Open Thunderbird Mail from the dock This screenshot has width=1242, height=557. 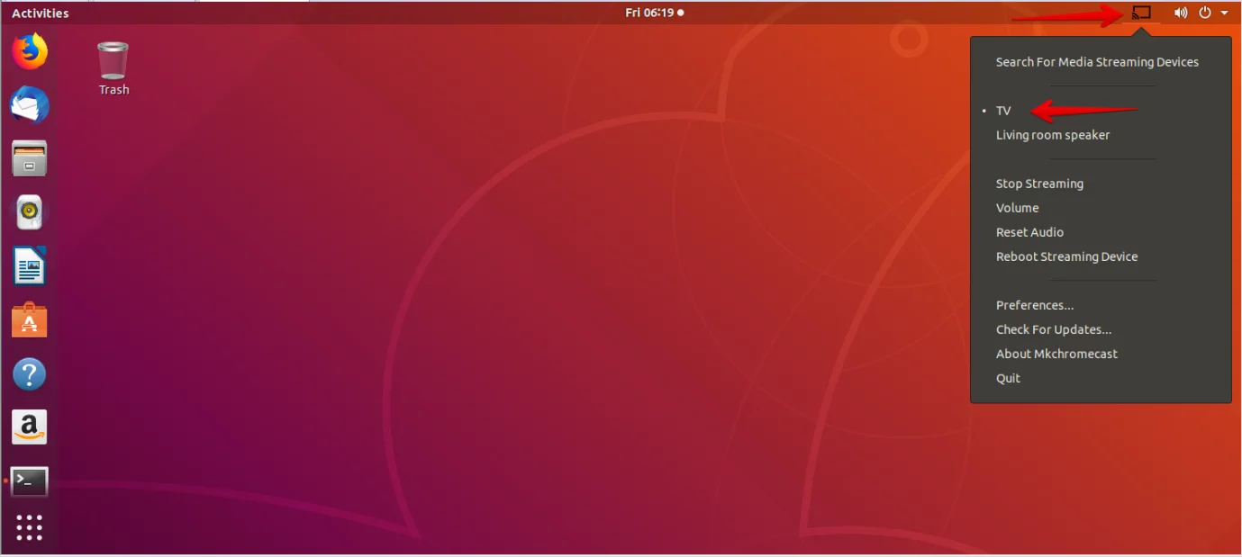point(29,105)
